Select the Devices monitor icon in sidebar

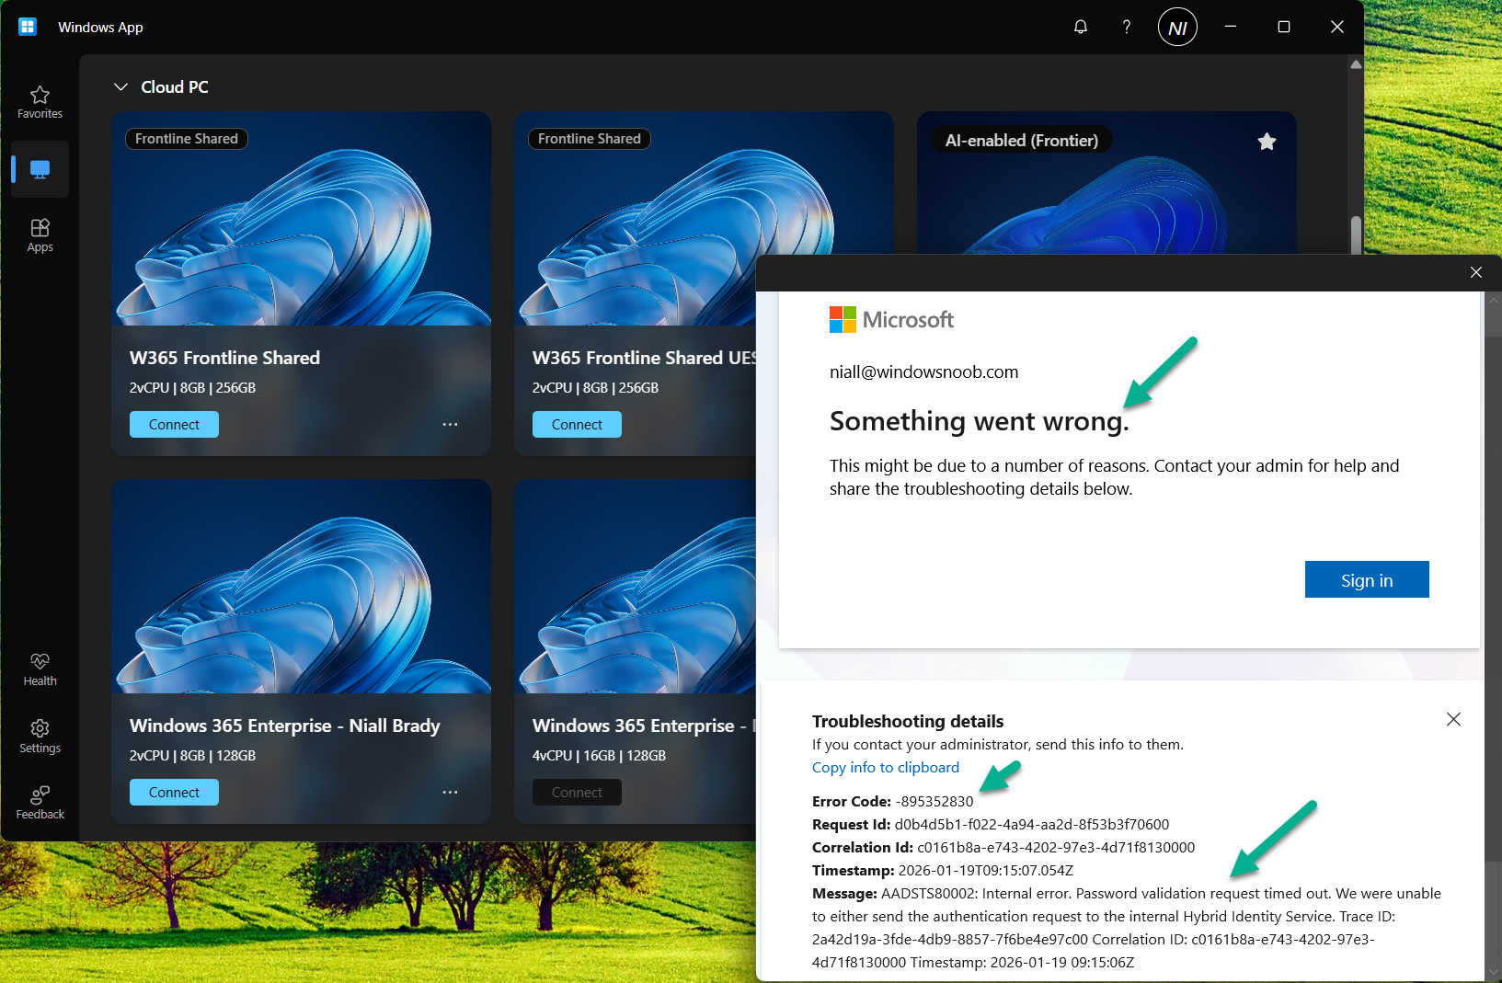click(x=40, y=169)
